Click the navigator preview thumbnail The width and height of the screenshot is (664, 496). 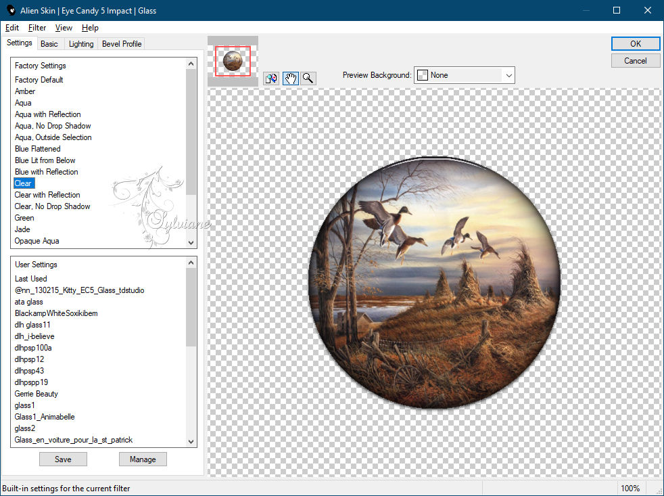click(233, 62)
